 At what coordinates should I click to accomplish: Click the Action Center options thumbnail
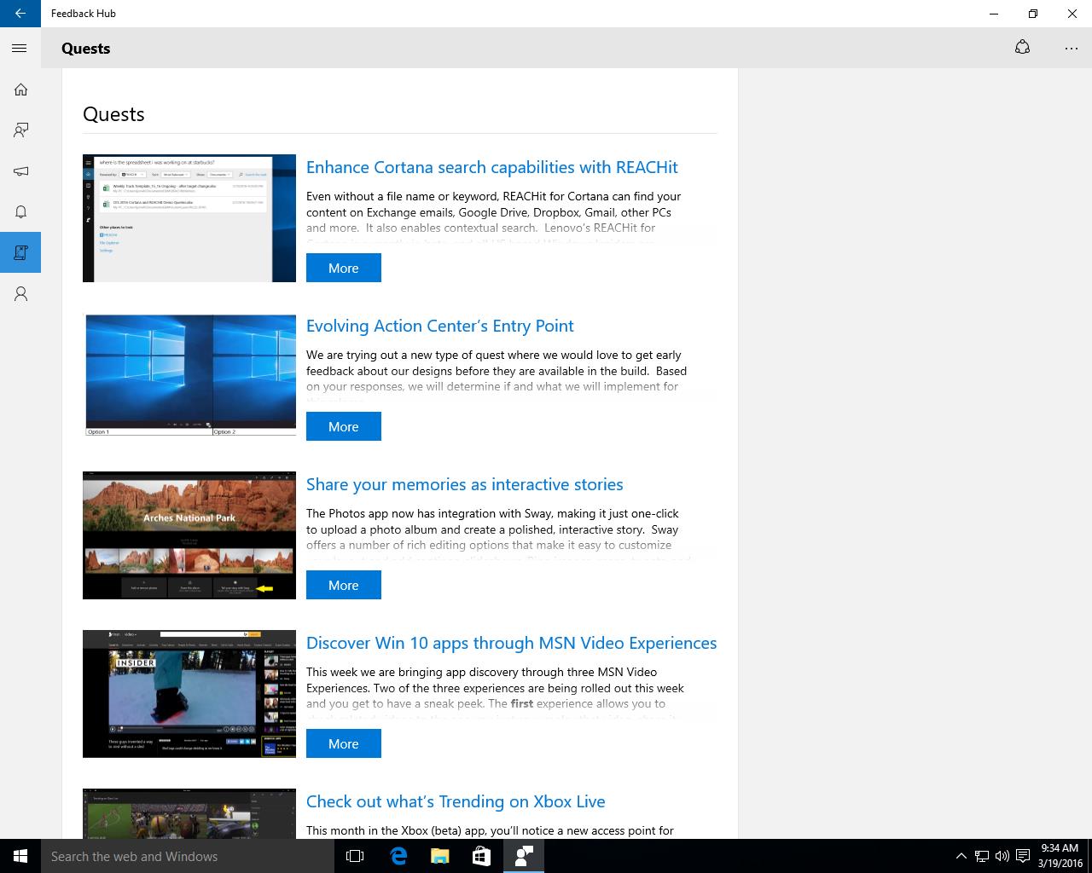pos(189,375)
